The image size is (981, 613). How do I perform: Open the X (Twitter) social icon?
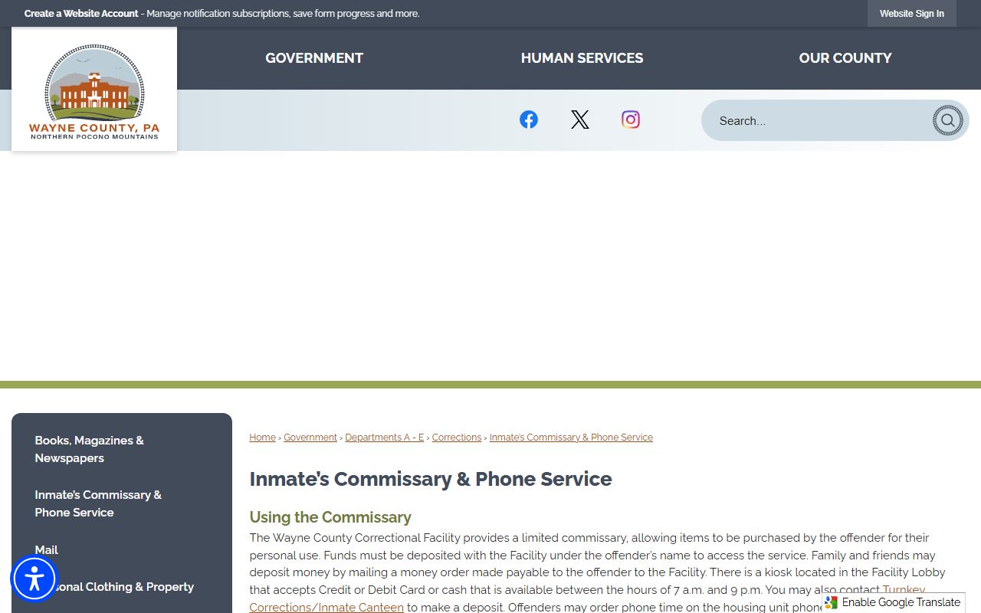(580, 120)
